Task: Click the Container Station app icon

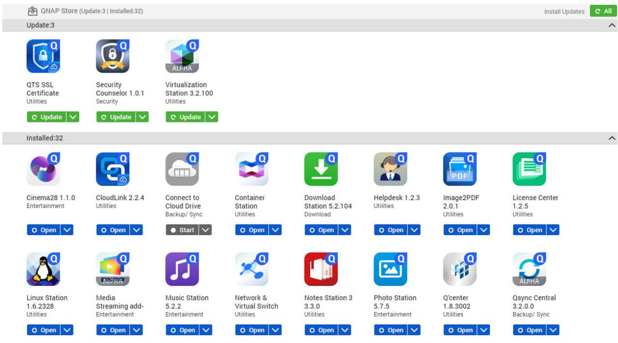Action: click(x=252, y=169)
